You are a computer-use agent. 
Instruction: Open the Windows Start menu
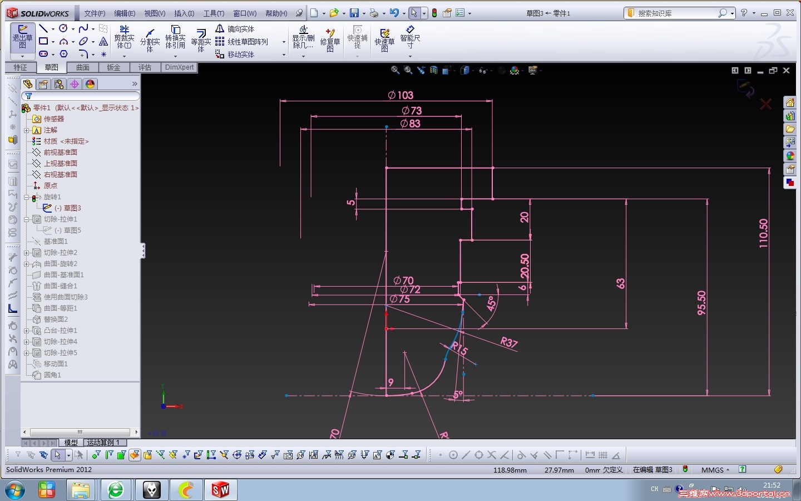click(x=14, y=490)
